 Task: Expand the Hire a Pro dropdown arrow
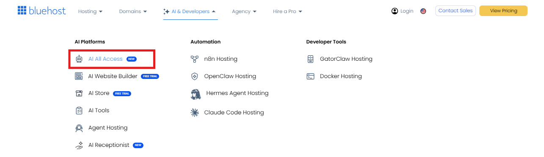(x=300, y=12)
